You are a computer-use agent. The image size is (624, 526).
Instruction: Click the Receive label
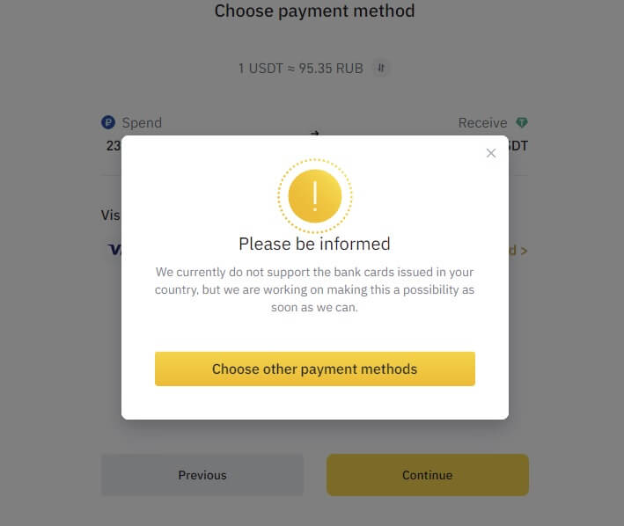click(x=482, y=123)
